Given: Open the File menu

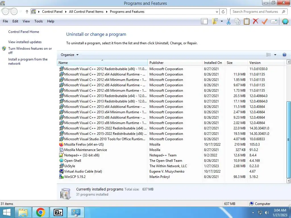Looking at the screenshot, I should pos(5,21).
